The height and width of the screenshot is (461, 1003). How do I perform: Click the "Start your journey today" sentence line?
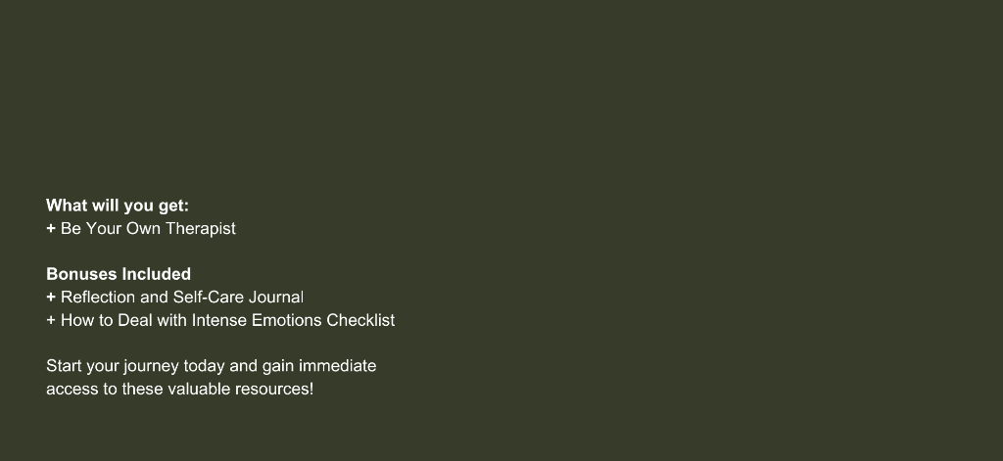tap(212, 366)
